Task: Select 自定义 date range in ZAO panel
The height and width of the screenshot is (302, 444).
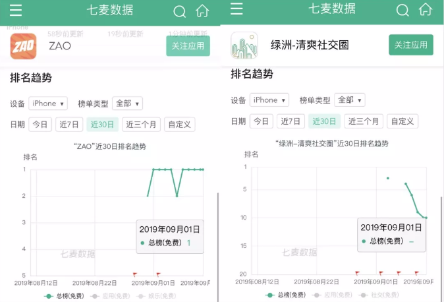Action: point(180,125)
